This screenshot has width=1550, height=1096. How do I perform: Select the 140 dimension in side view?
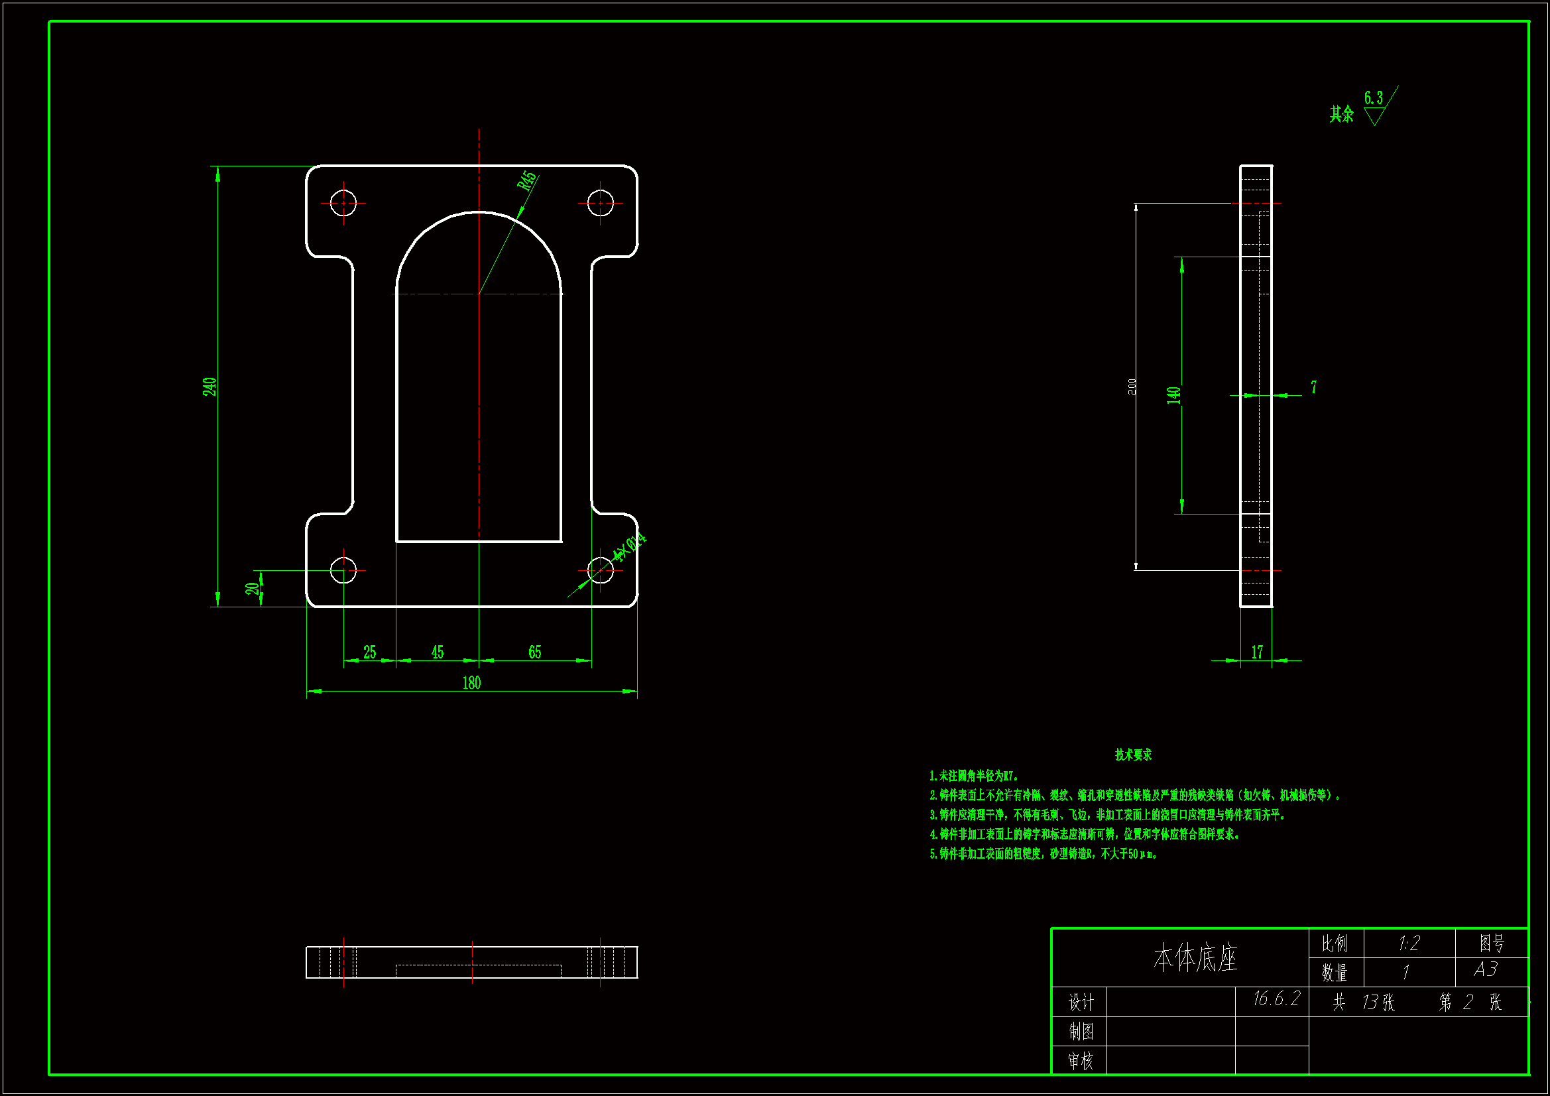coord(1173,395)
